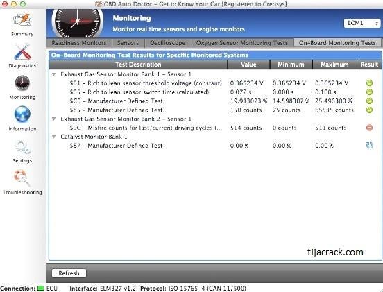Image resolution: width=383 pixels, height=292 pixels.
Task: Click value 0.072 s cell
Action: [x=241, y=92]
